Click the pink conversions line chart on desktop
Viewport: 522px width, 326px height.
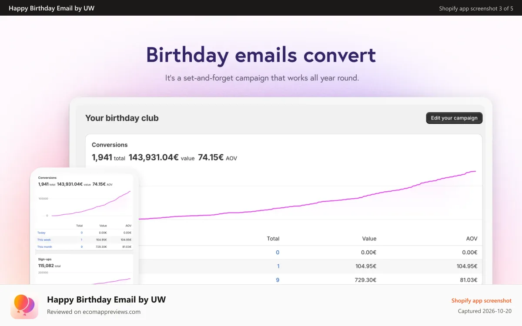pyautogui.click(x=307, y=195)
